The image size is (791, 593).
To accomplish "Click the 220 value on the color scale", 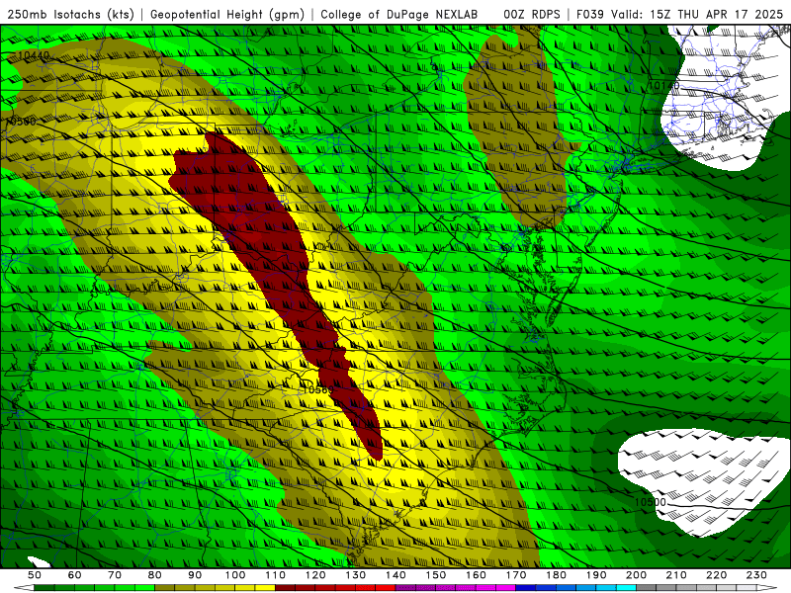I will click(716, 575).
